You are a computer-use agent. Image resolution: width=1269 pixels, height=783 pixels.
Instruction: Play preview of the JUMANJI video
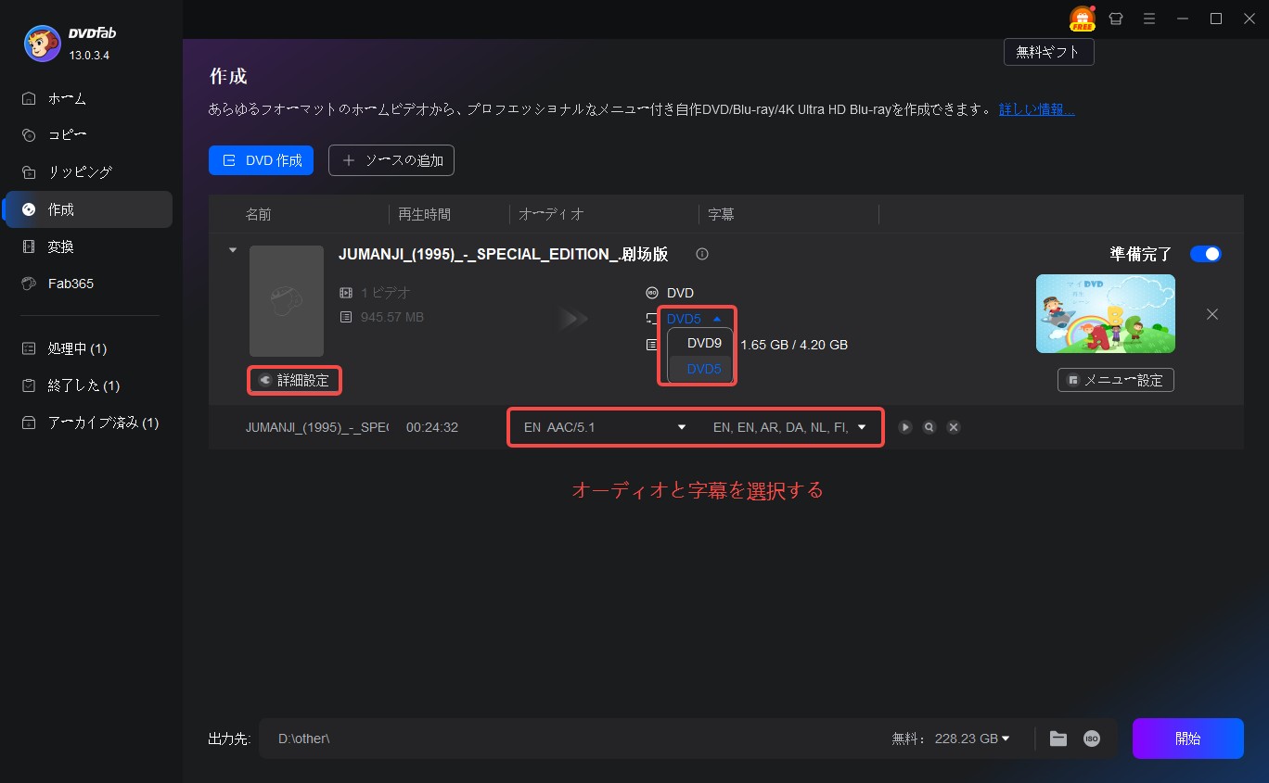click(x=905, y=427)
